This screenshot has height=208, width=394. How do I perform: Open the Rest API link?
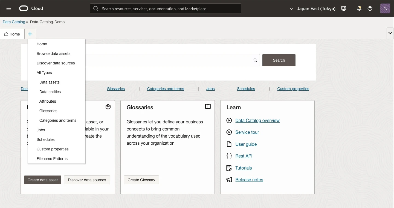244,156
